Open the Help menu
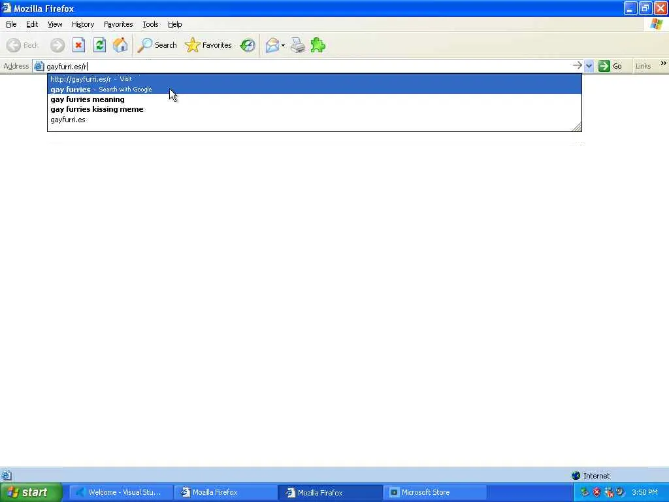Image resolution: width=669 pixels, height=502 pixels. [174, 24]
